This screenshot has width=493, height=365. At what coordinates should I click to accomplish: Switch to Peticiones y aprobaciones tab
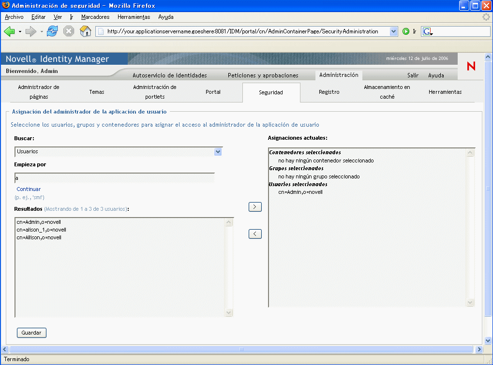263,75
